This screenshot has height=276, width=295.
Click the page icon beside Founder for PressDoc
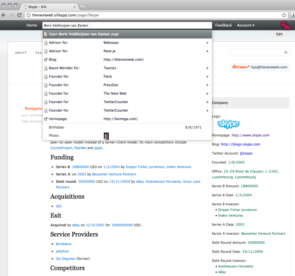[46, 85]
